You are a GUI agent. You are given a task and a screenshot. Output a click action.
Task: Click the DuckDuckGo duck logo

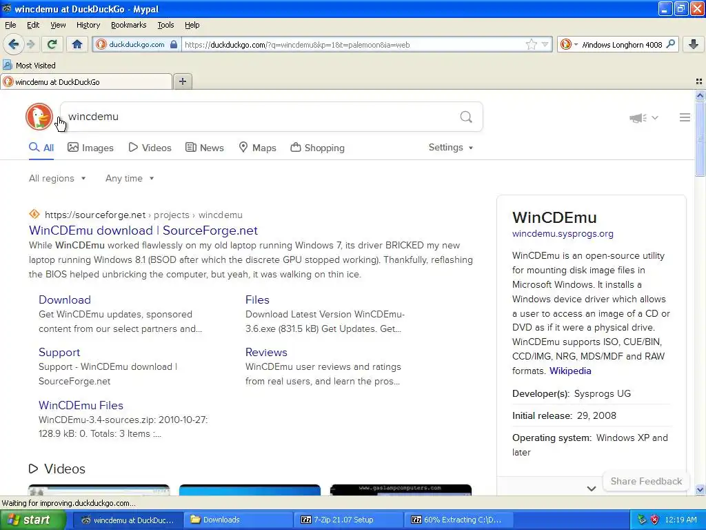(39, 117)
